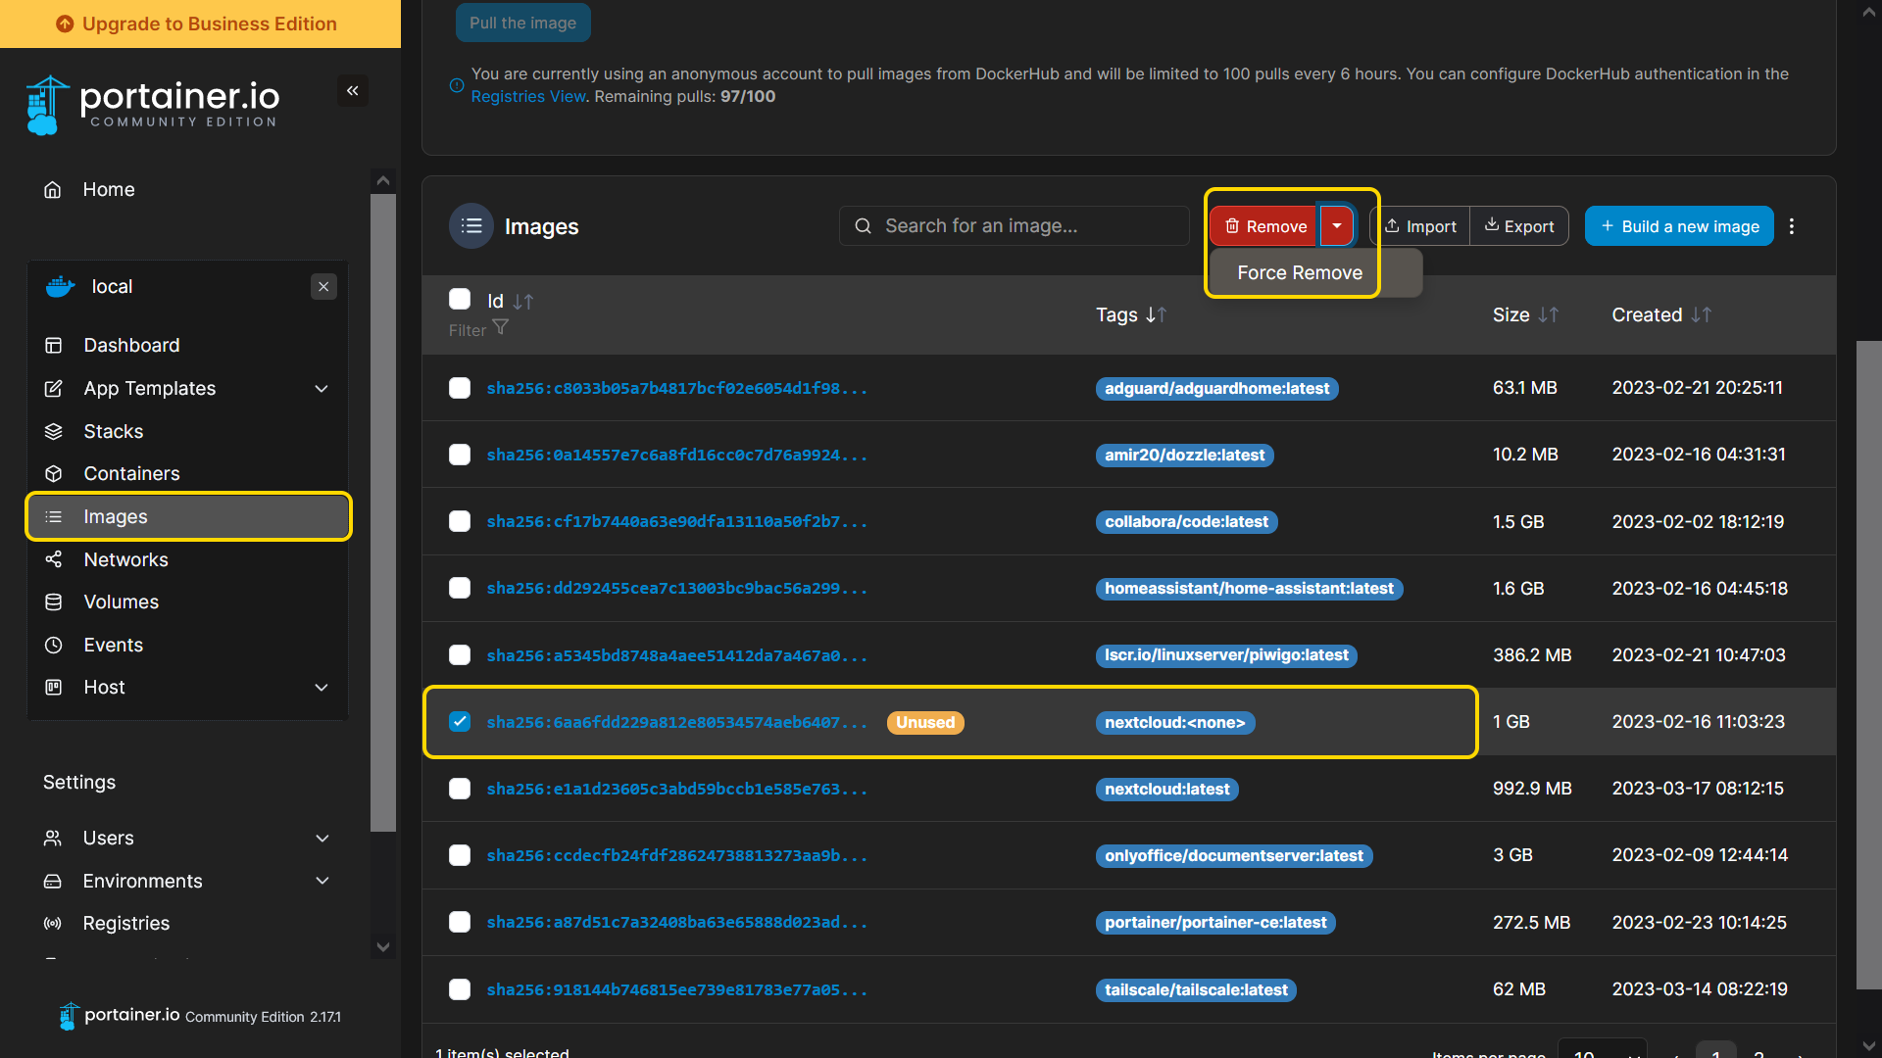
Task: Click the search magnifier icon
Action: click(x=863, y=226)
